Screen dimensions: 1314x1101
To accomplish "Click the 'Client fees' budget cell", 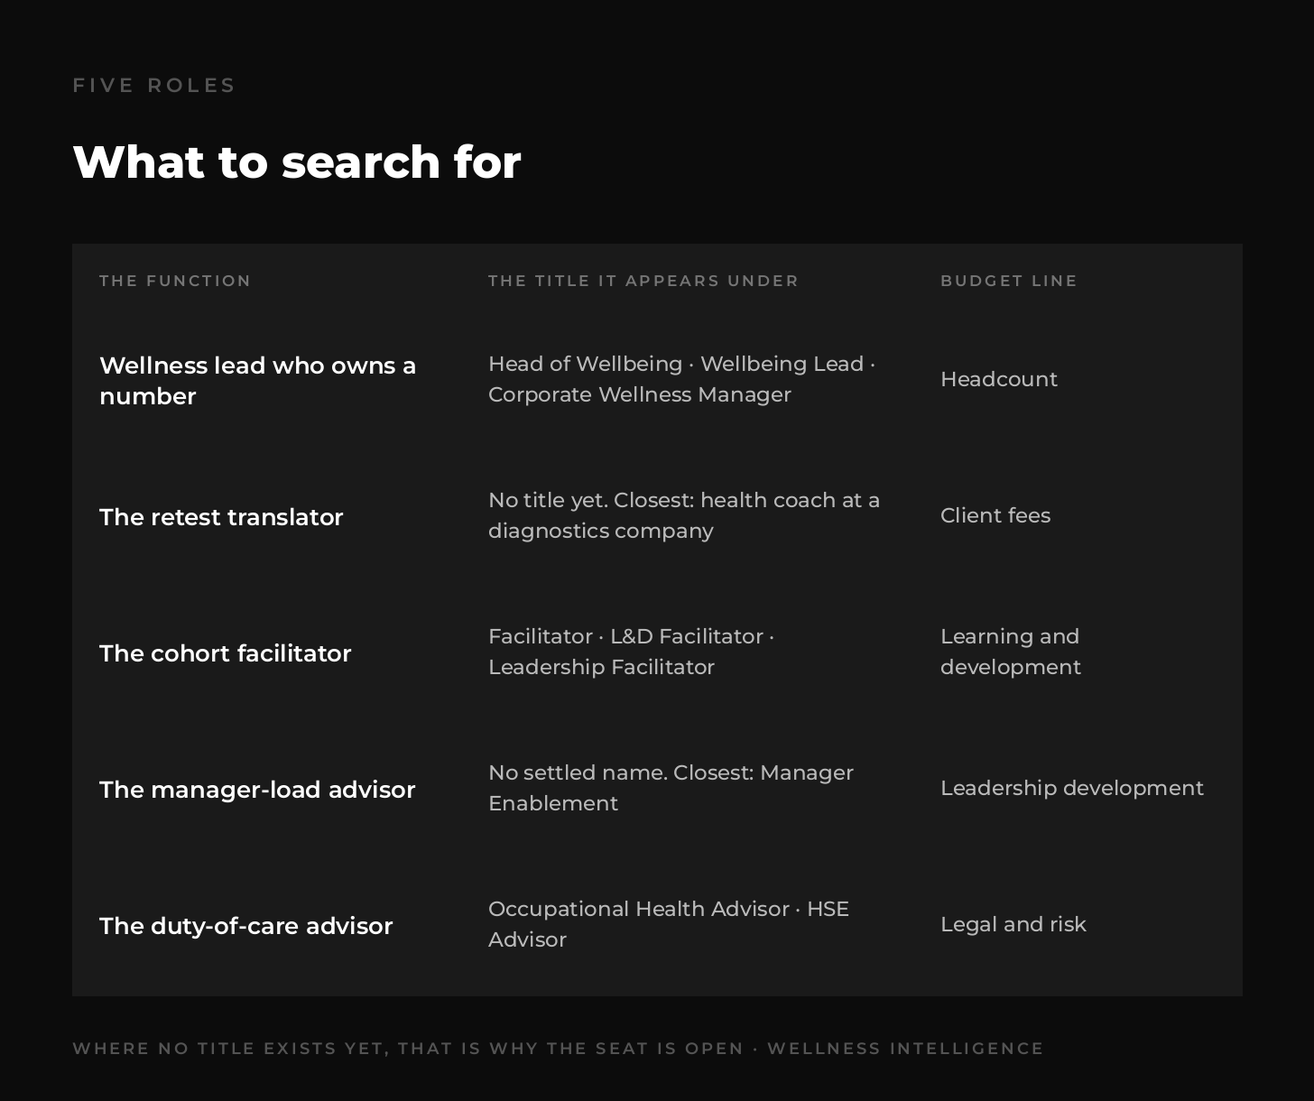I will [995, 515].
